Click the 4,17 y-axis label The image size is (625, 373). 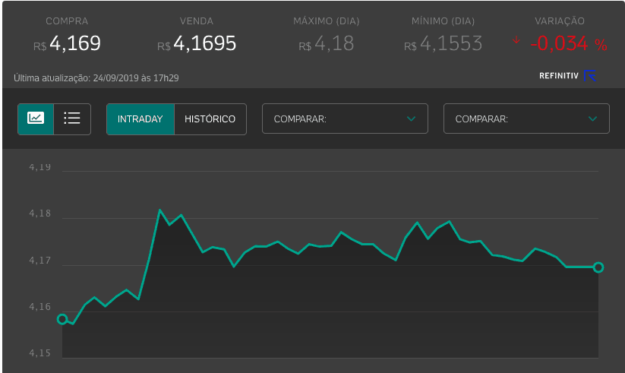point(40,261)
